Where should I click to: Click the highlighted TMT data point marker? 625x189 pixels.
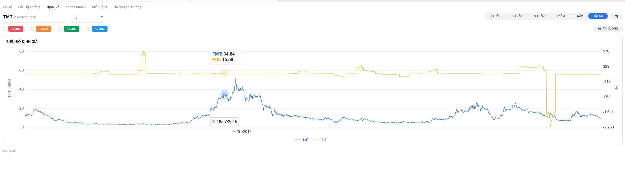click(x=224, y=94)
